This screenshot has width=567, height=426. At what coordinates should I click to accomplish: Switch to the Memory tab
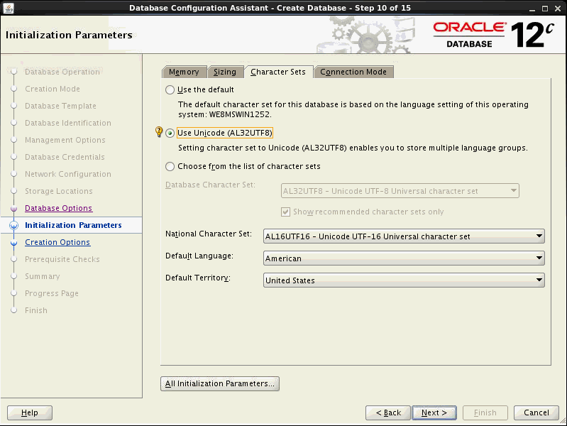click(184, 72)
